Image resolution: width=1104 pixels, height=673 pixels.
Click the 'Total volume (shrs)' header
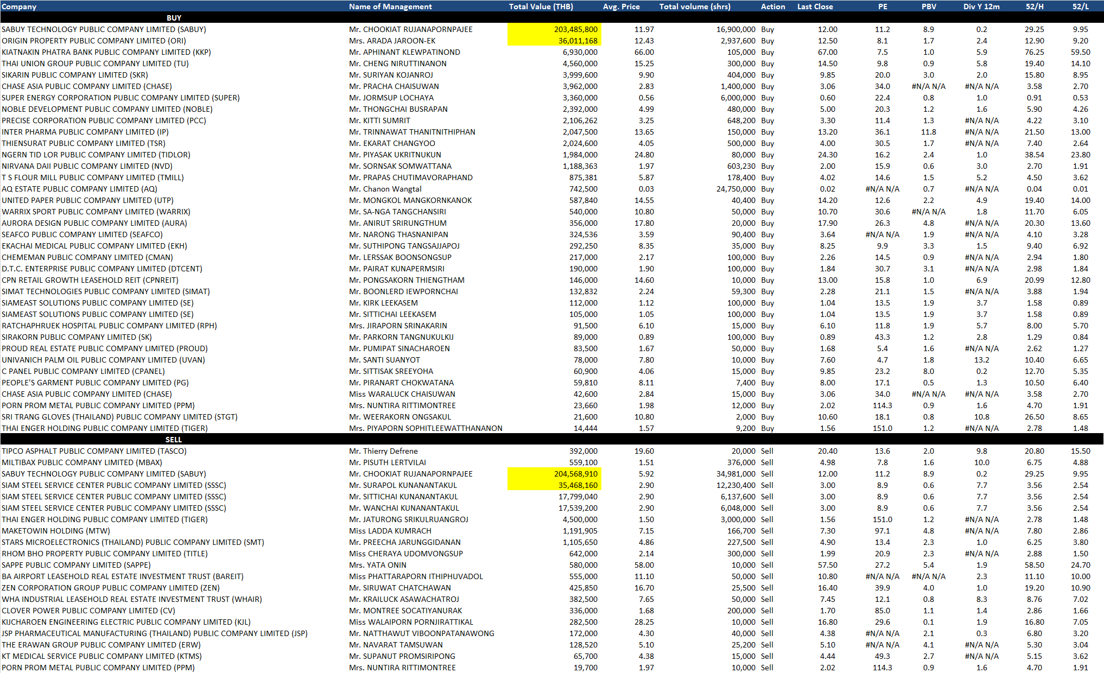(695, 7)
